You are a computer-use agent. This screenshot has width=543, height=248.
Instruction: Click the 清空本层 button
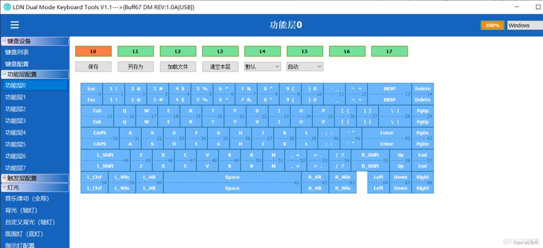tap(220, 66)
